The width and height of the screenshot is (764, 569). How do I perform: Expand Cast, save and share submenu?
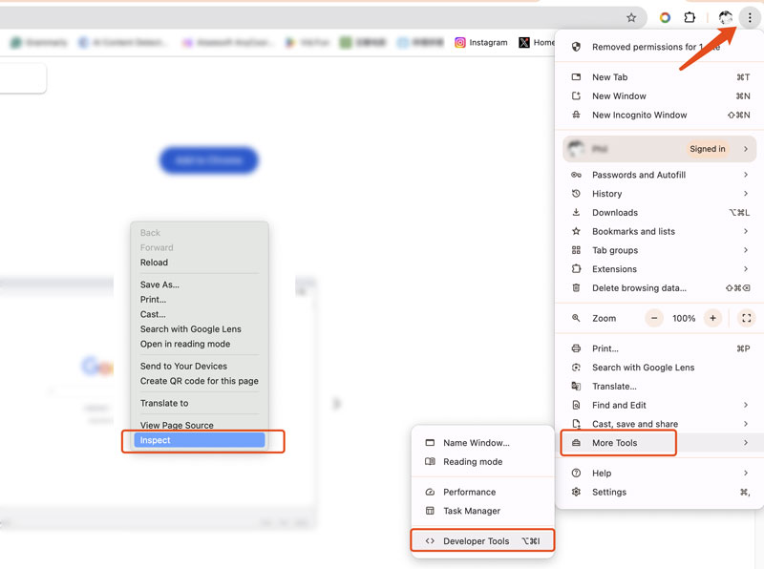tap(660, 424)
